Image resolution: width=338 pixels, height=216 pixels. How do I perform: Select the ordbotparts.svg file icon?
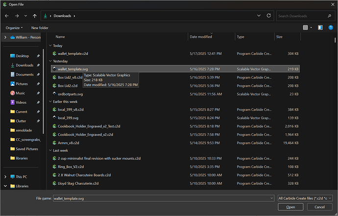click(x=54, y=94)
